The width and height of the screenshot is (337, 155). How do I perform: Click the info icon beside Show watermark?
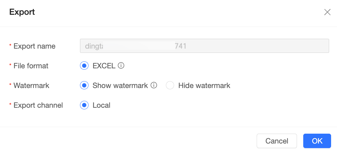point(154,85)
